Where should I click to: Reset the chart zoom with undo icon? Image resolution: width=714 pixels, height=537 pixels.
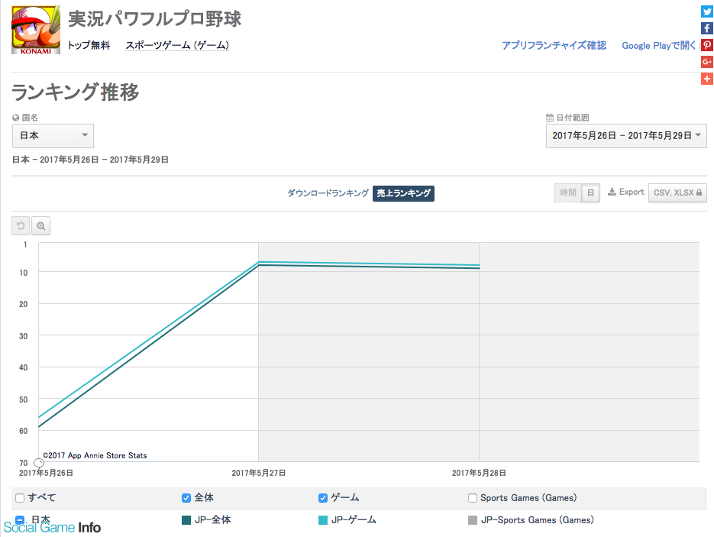pos(21,226)
